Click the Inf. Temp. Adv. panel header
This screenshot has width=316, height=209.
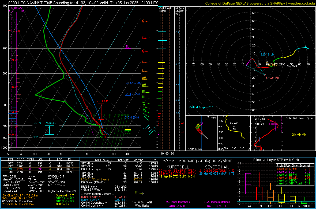[x=179, y=11]
